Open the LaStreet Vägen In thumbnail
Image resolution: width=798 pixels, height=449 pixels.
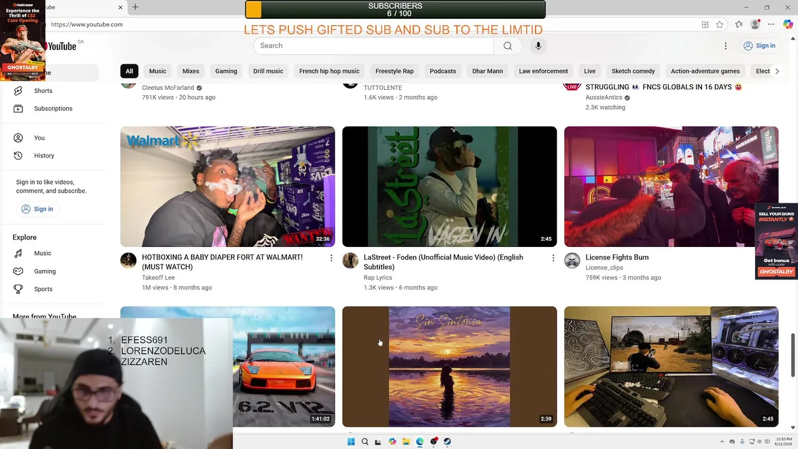[449, 186]
